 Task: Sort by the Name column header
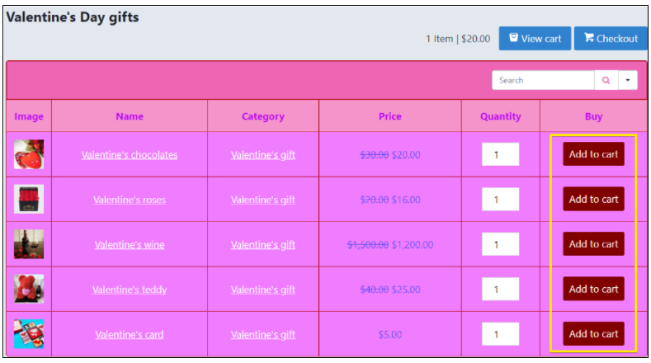(130, 116)
